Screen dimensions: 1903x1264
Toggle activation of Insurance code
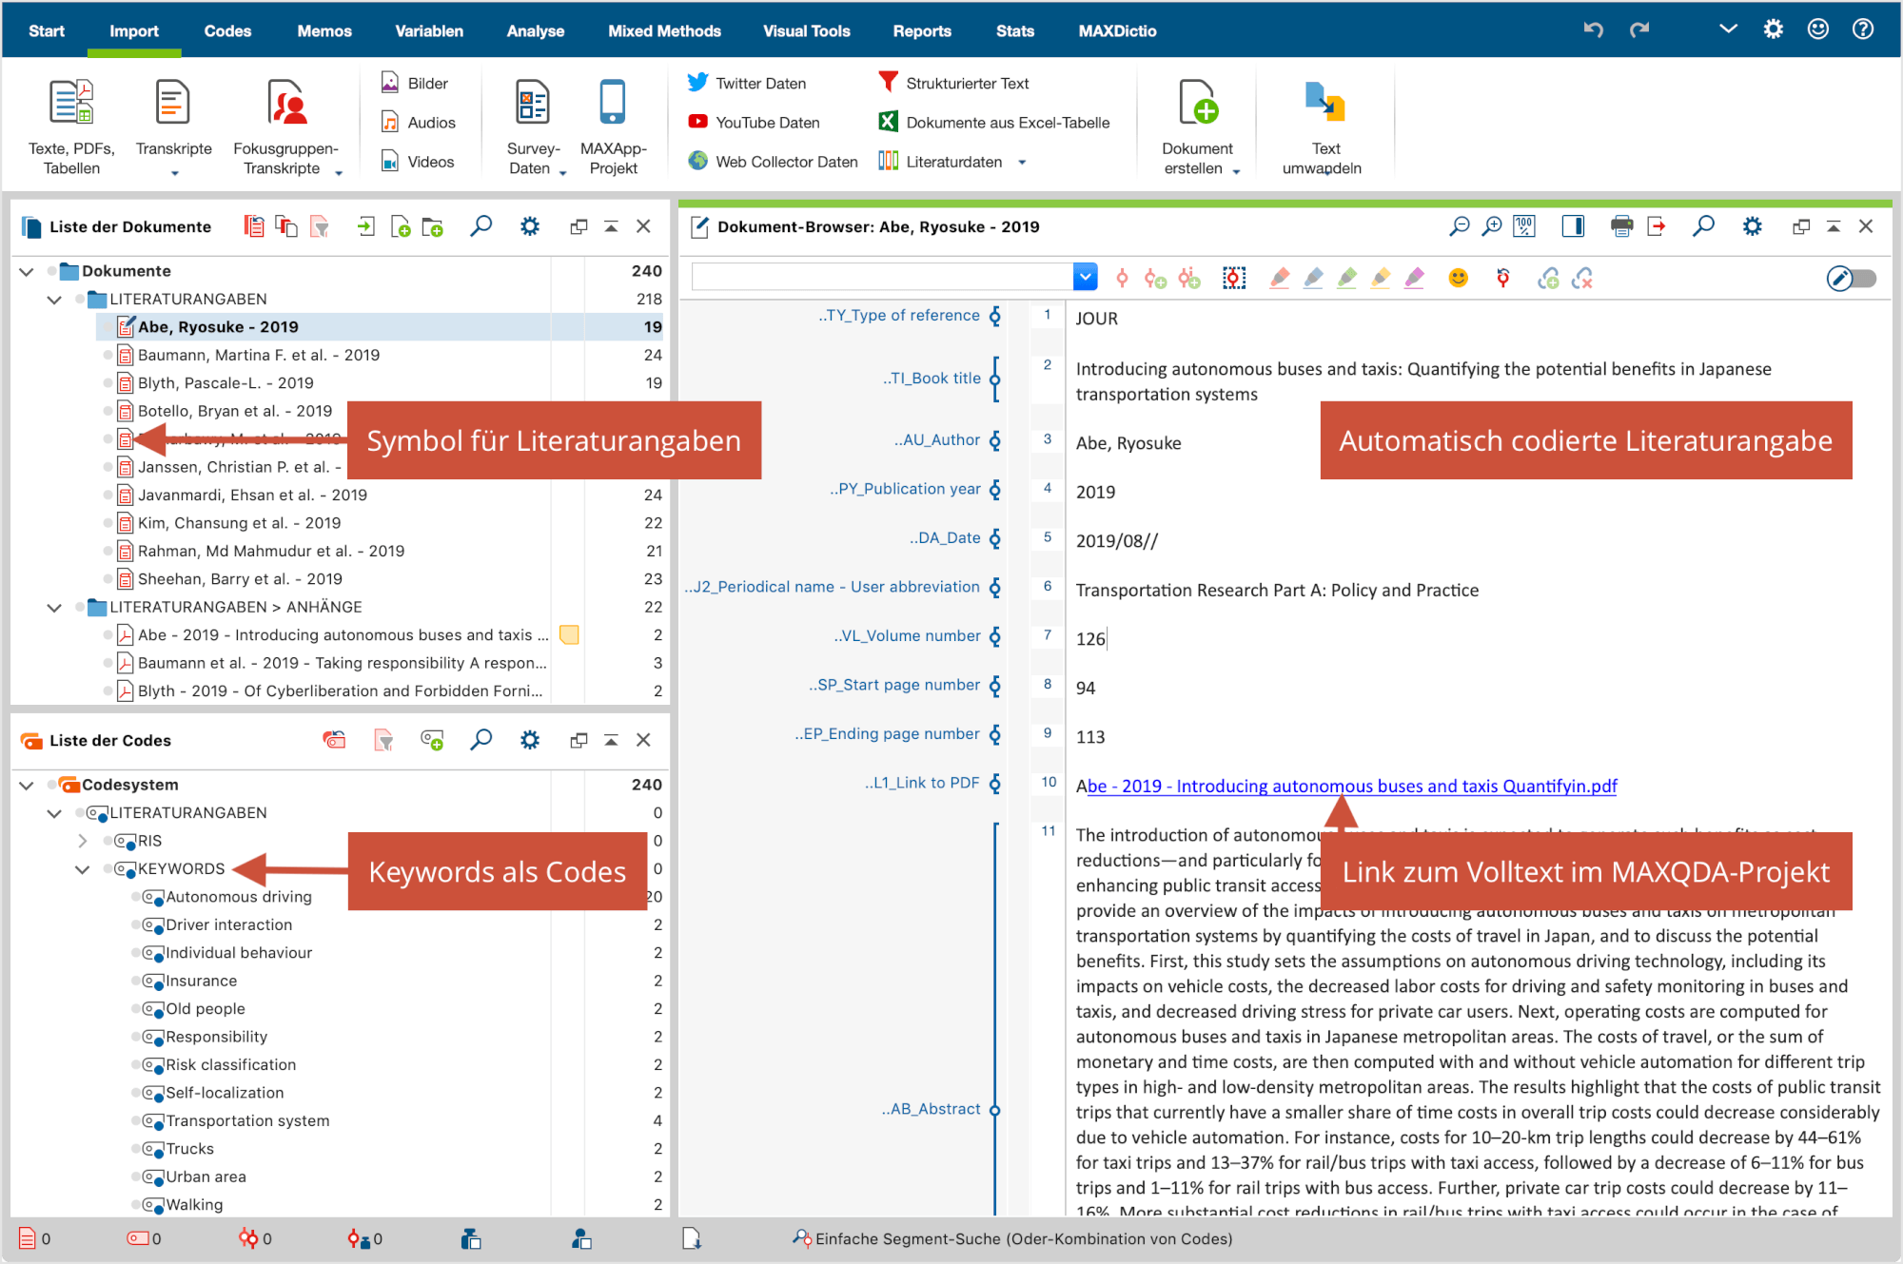(136, 981)
